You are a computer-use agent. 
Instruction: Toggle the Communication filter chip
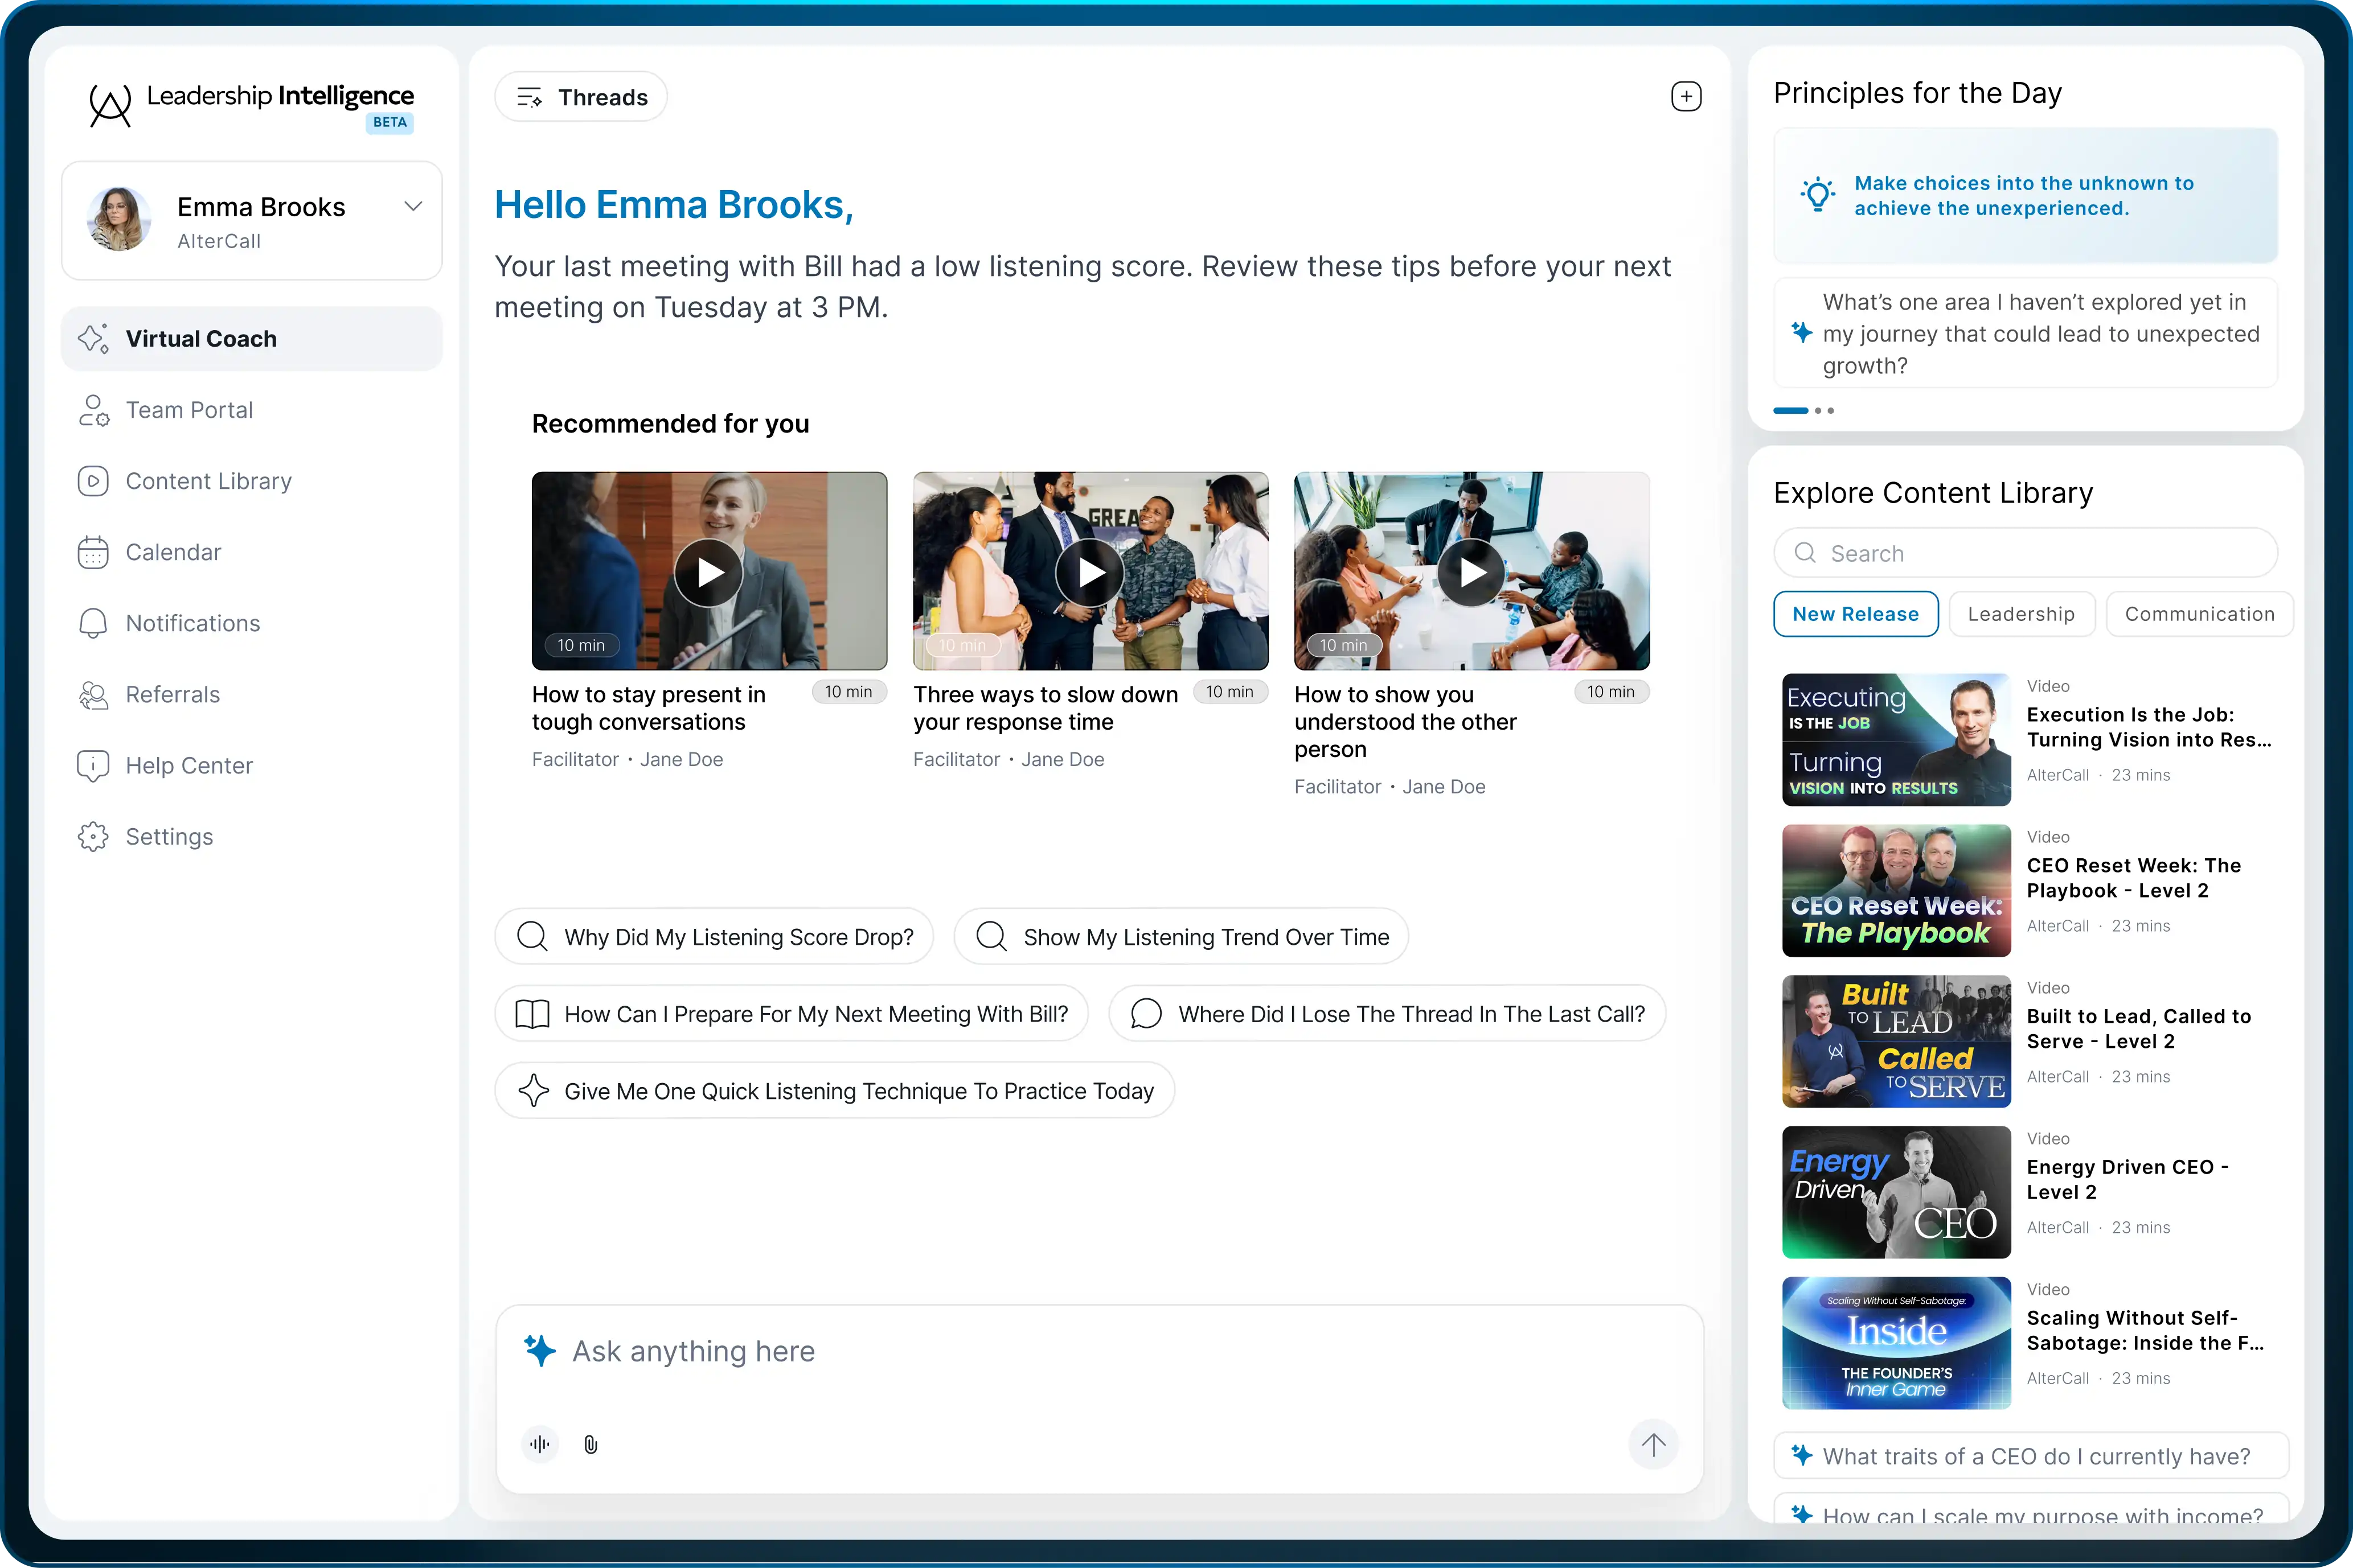[x=2199, y=614]
